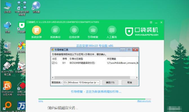Open the 口袋装机 desktop shortcut
The width and height of the screenshot is (189, 112).
(x=22, y=27)
